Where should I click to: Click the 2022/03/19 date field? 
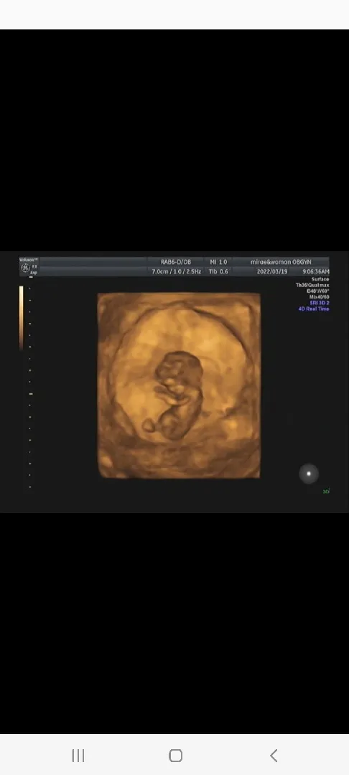click(x=272, y=272)
